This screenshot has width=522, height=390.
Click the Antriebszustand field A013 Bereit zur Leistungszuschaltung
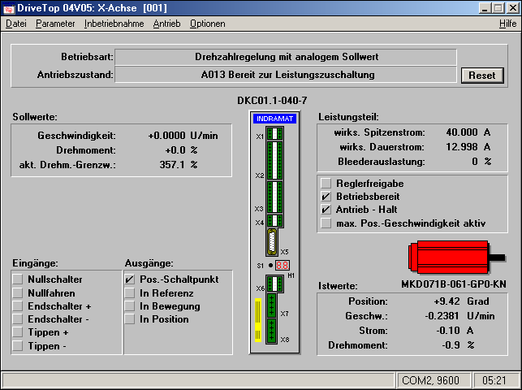pyautogui.click(x=286, y=74)
